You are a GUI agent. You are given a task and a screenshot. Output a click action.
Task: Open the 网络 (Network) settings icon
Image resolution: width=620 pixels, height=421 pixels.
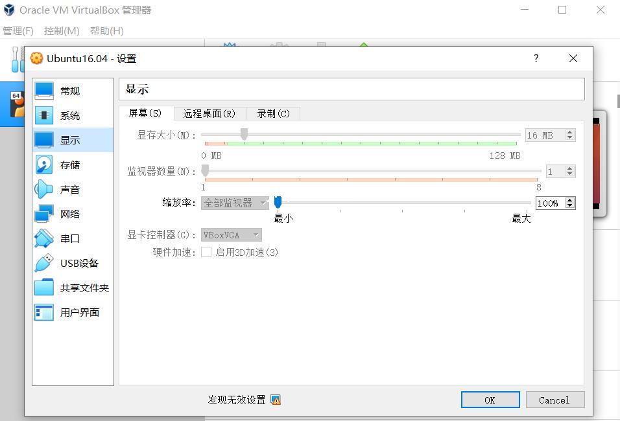coord(44,214)
